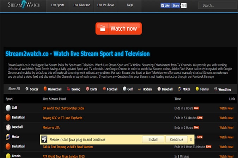Click the golf ball icon in Golf row
238x158 pixels.
(8, 108)
